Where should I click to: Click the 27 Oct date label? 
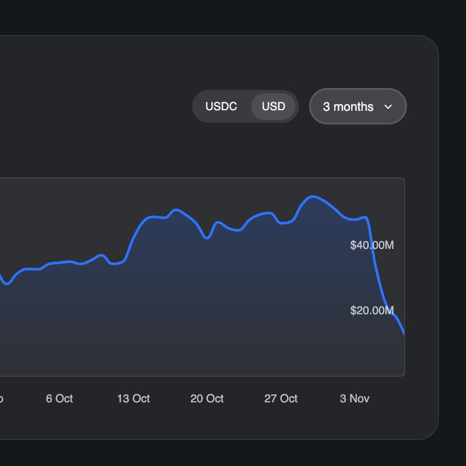[x=281, y=398]
